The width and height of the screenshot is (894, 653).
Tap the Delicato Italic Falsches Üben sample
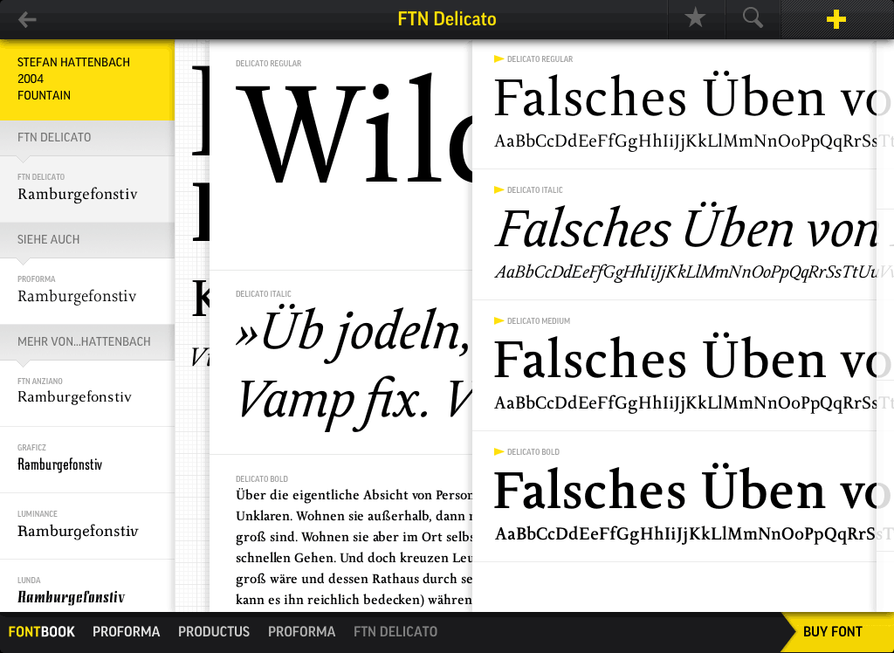[686, 228]
